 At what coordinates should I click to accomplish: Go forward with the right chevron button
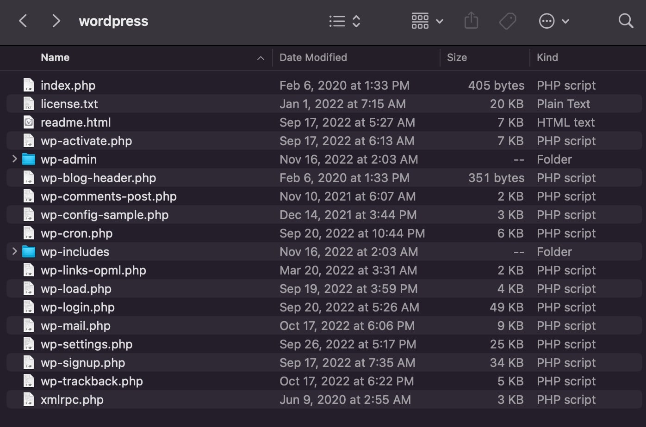pos(56,21)
